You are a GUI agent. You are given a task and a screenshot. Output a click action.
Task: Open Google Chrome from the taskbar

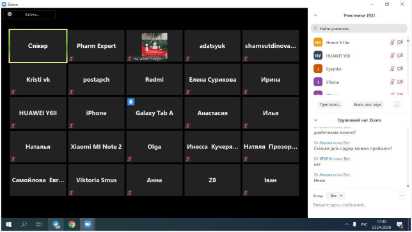pos(72,224)
